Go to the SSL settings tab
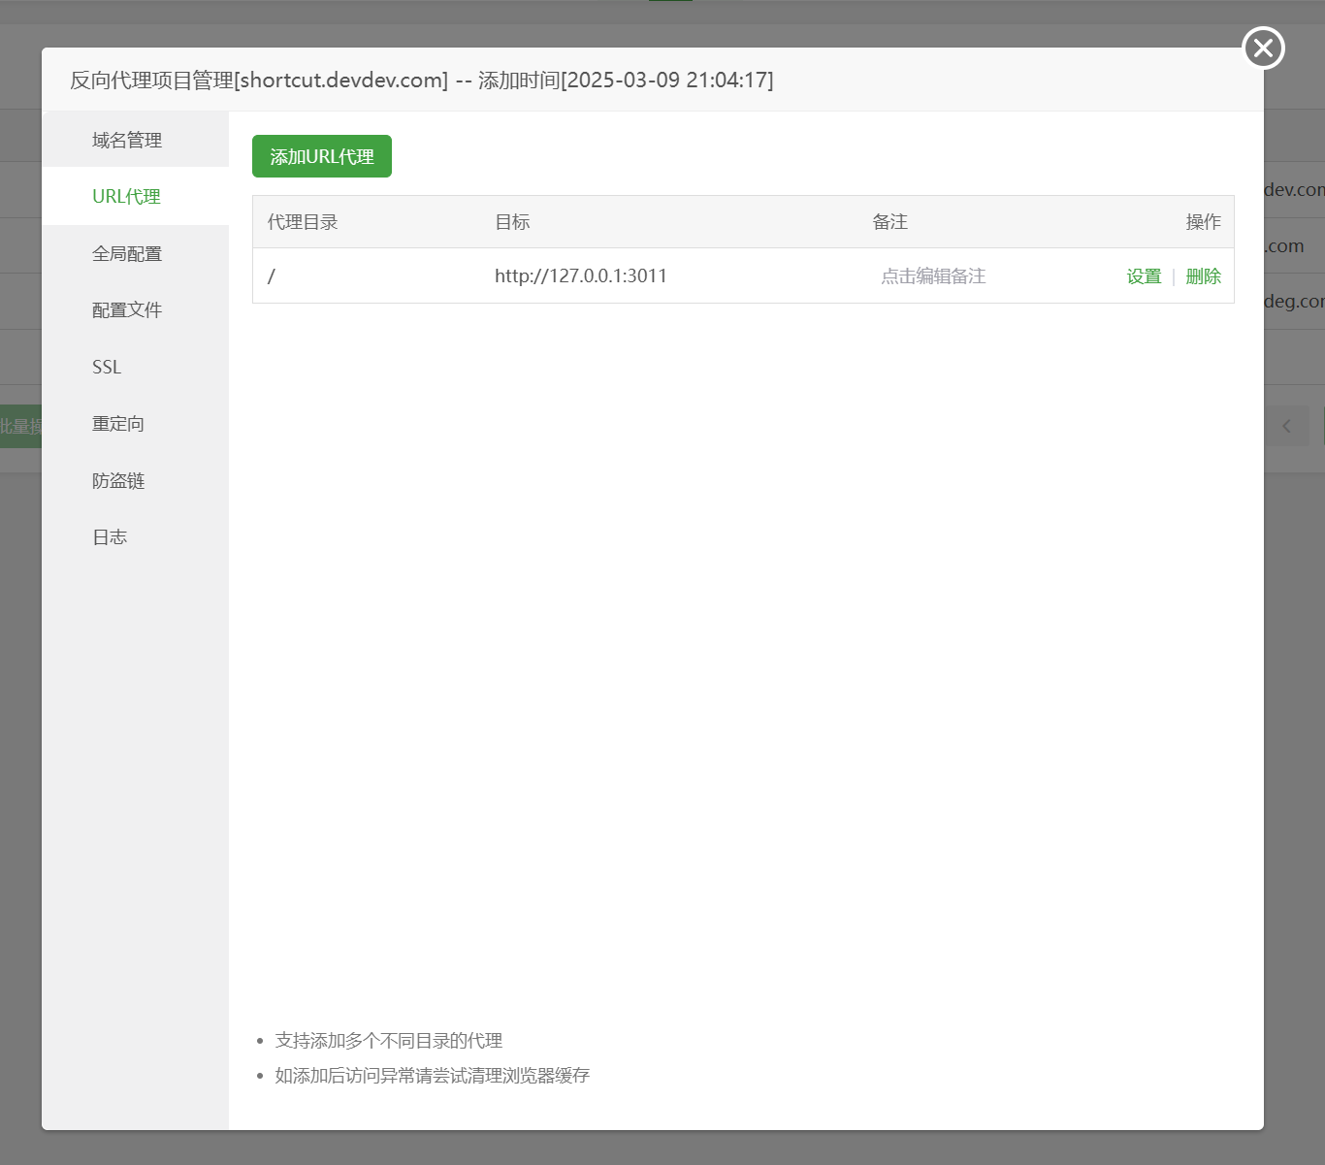Viewport: 1325px width, 1165px height. pyautogui.click(x=107, y=368)
